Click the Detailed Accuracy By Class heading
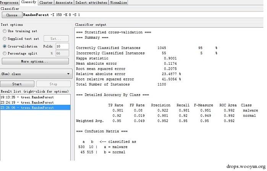Screen dimensions: 267x171 [113, 95]
